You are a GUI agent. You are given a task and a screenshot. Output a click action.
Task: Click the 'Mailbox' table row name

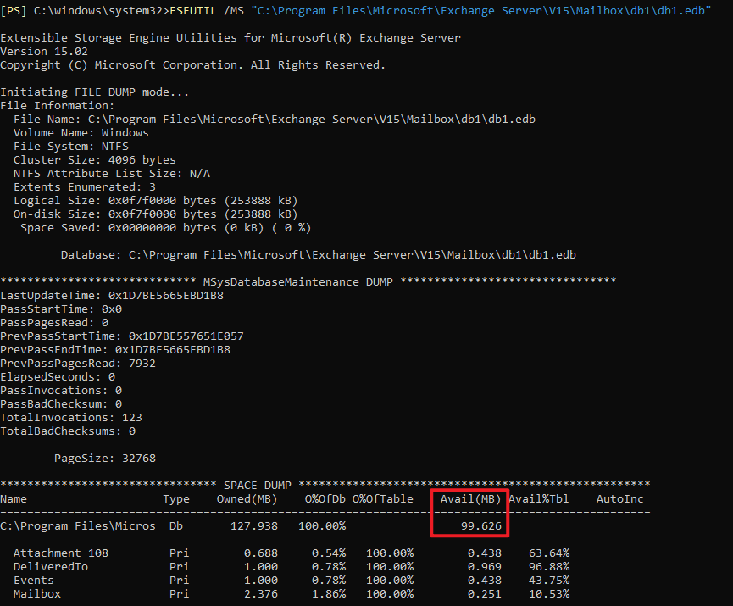click(37, 594)
